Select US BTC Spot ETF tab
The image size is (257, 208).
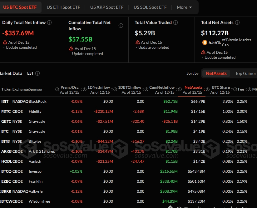[x=20, y=7]
